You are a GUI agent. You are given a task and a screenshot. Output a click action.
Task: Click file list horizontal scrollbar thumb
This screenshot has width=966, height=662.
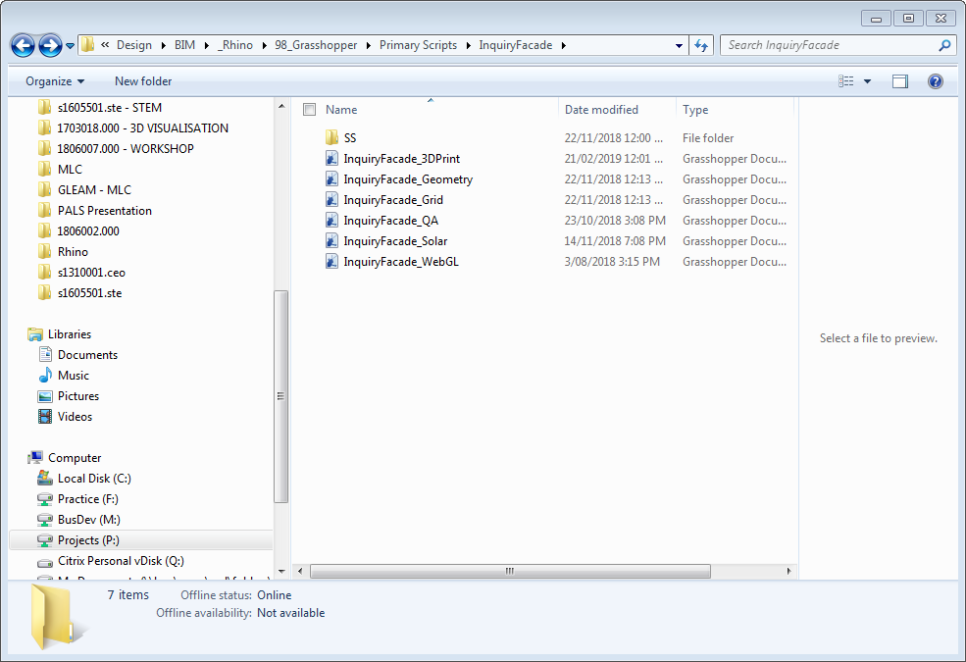coord(510,571)
